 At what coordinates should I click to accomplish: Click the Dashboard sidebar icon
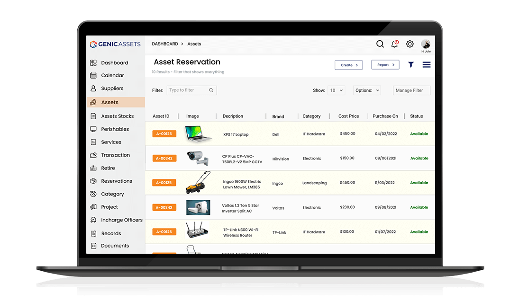point(93,62)
